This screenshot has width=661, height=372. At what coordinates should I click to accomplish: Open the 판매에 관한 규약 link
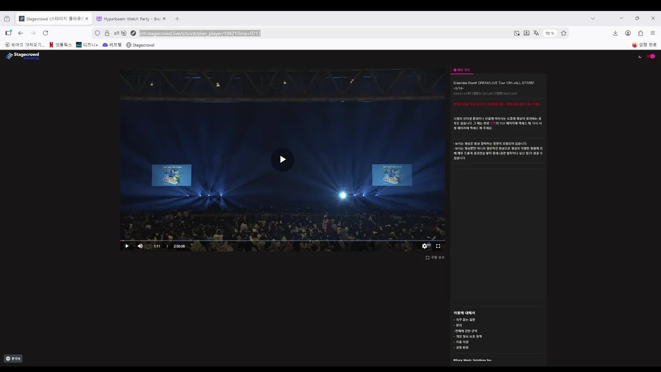(466, 331)
